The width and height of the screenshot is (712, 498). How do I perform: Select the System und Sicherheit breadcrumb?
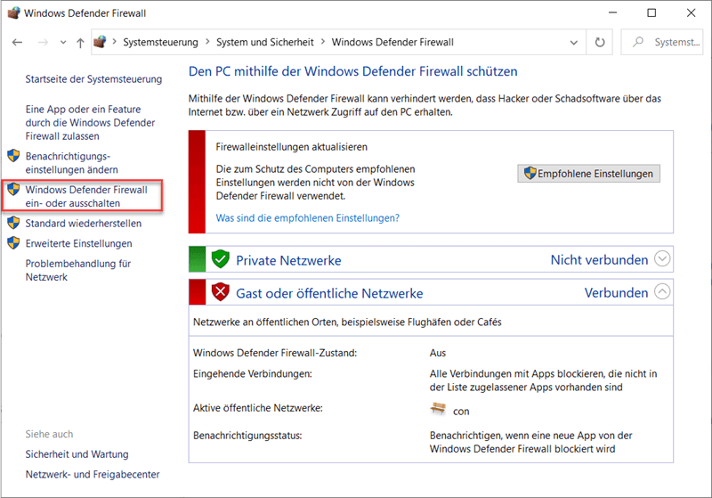click(x=264, y=42)
